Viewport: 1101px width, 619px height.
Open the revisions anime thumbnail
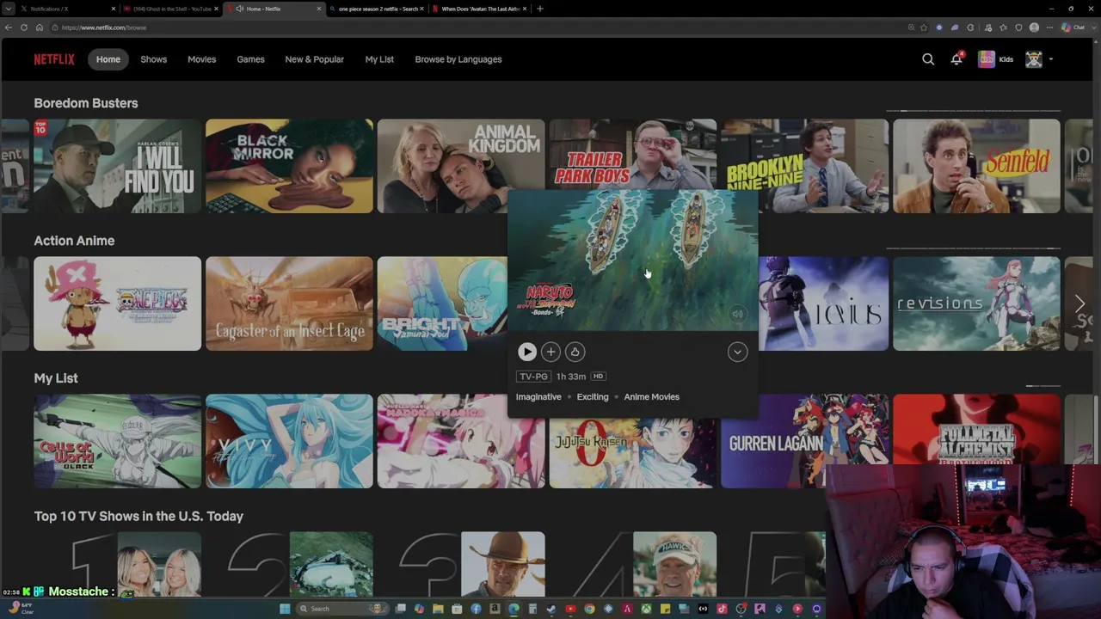tap(976, 303)
